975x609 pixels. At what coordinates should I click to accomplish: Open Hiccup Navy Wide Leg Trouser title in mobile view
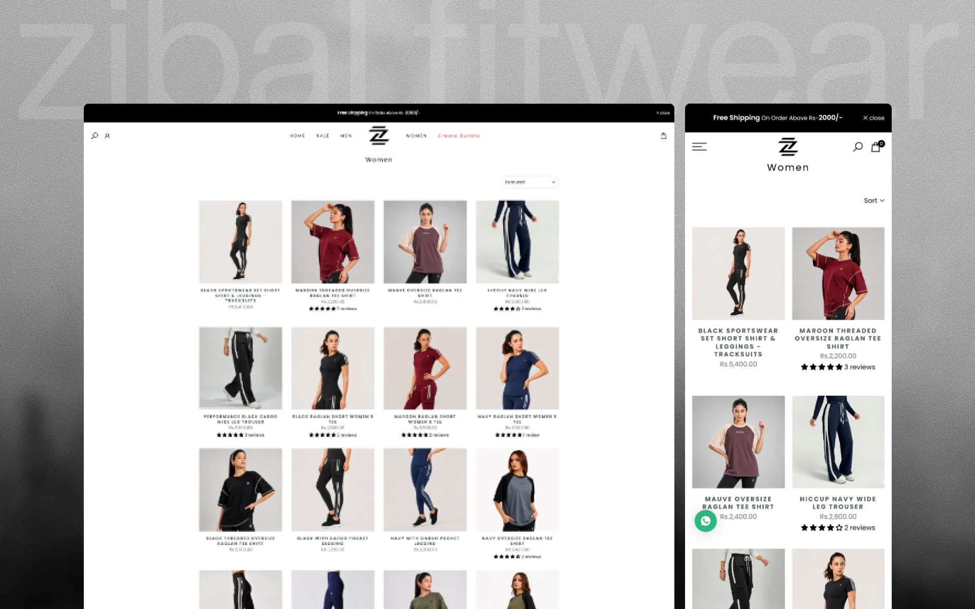click(838, 503)
